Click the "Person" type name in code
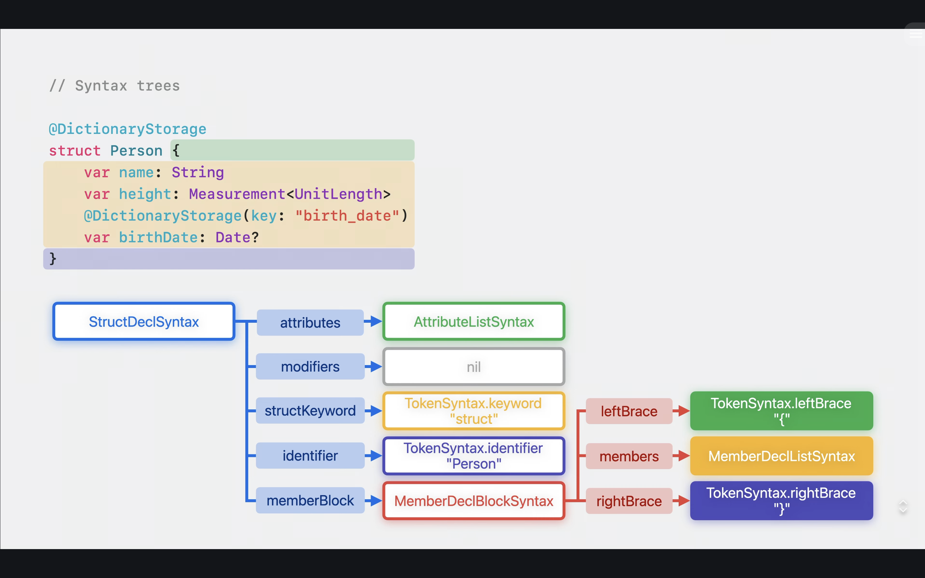 [137, 151]
